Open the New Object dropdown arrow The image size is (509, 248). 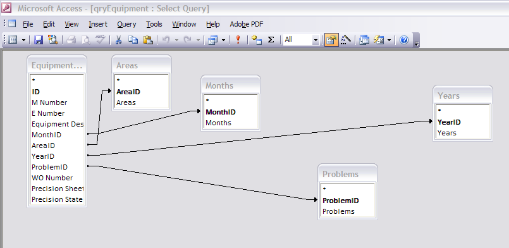(389, 40)
